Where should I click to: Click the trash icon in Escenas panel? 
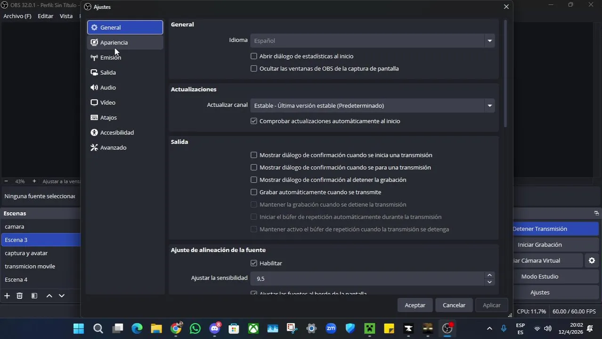(20, 296)
